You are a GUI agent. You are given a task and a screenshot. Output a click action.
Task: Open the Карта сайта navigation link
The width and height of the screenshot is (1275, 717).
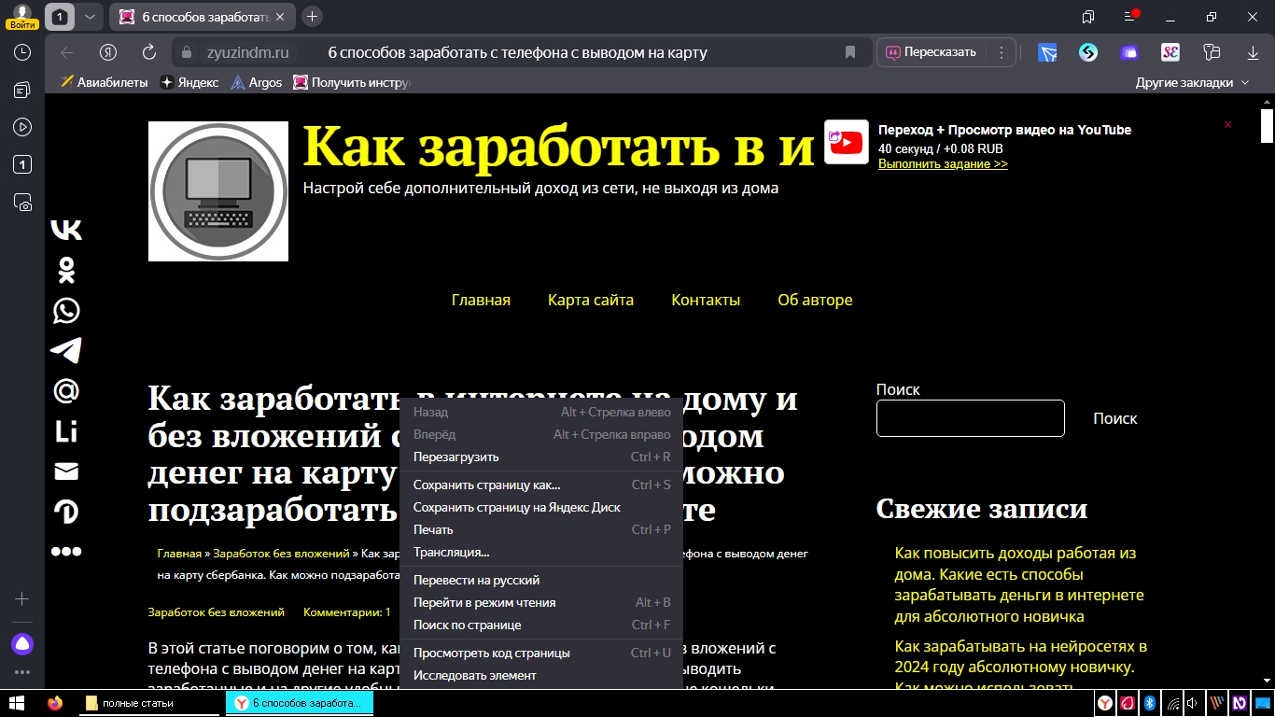[591, 300]
